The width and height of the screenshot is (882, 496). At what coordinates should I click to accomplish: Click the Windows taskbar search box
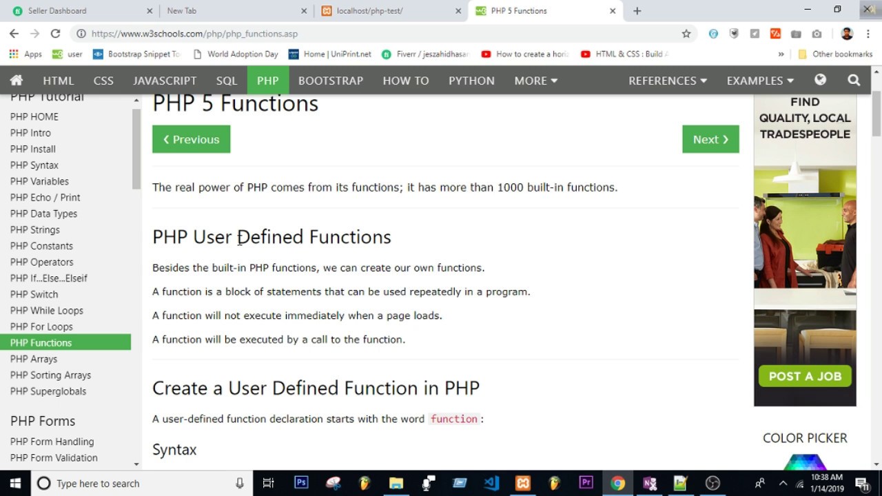142,483
